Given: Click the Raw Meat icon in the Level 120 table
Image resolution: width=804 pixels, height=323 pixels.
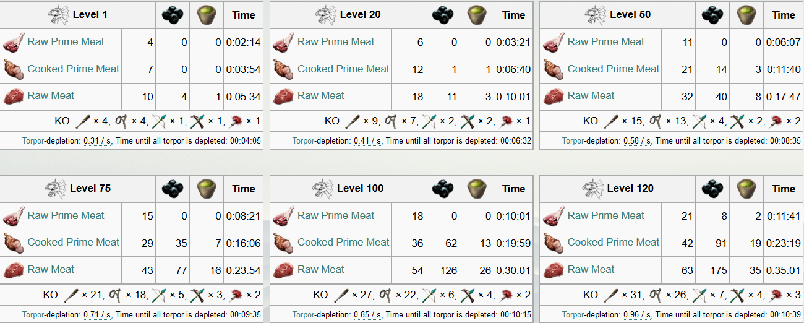Looking at the screenshot, I should 553,270.
